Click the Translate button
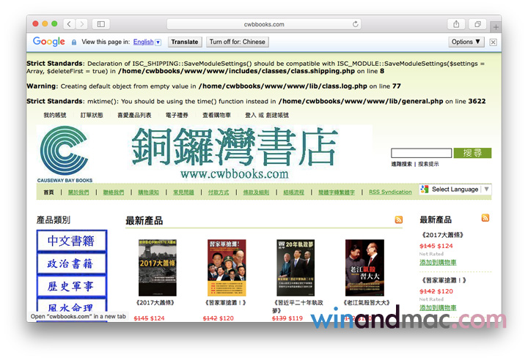This screenshot has height=360, width=528. [185, 42]
